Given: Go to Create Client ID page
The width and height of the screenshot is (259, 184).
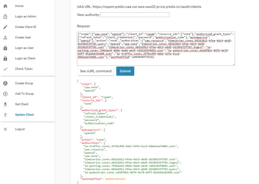Looking at the screenshot, I should click(26, 27).
